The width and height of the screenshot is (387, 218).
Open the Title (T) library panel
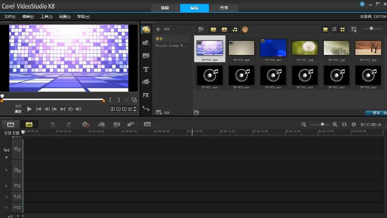tap(146, 69)
